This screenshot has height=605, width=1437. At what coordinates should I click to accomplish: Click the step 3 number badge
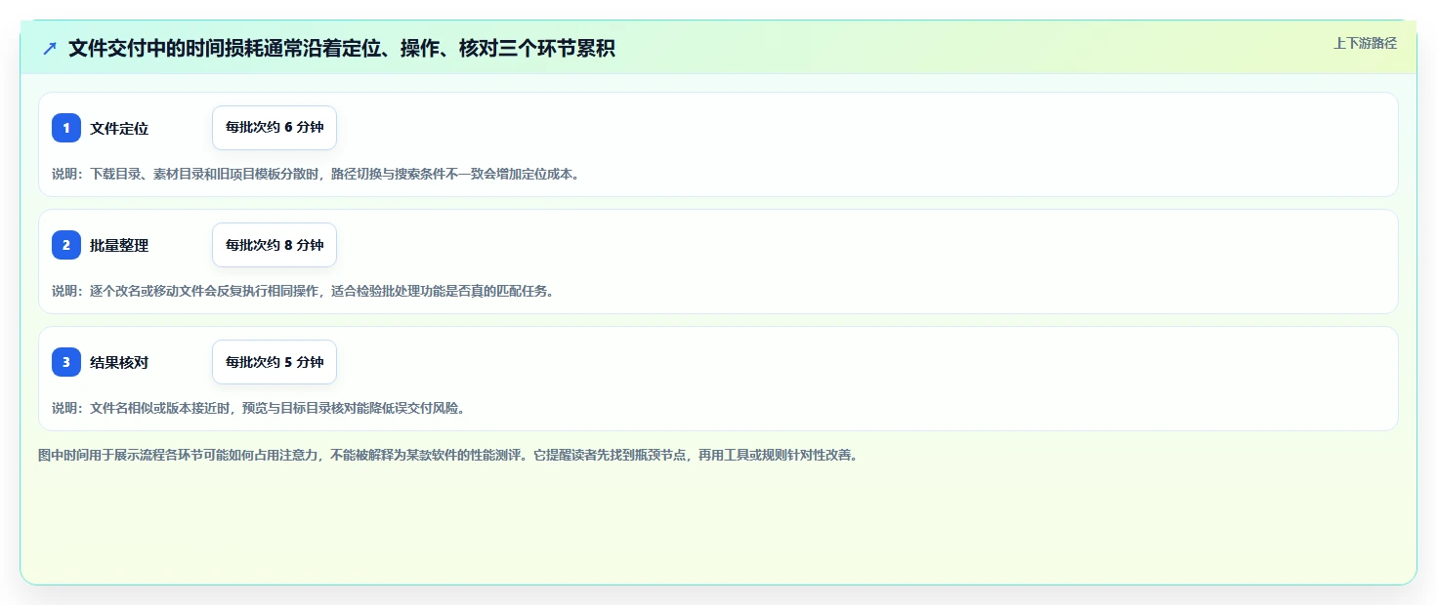click(x=66, y=362)
